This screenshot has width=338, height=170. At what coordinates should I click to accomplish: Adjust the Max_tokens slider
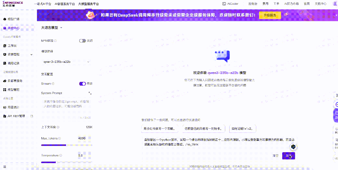(67, 145)
